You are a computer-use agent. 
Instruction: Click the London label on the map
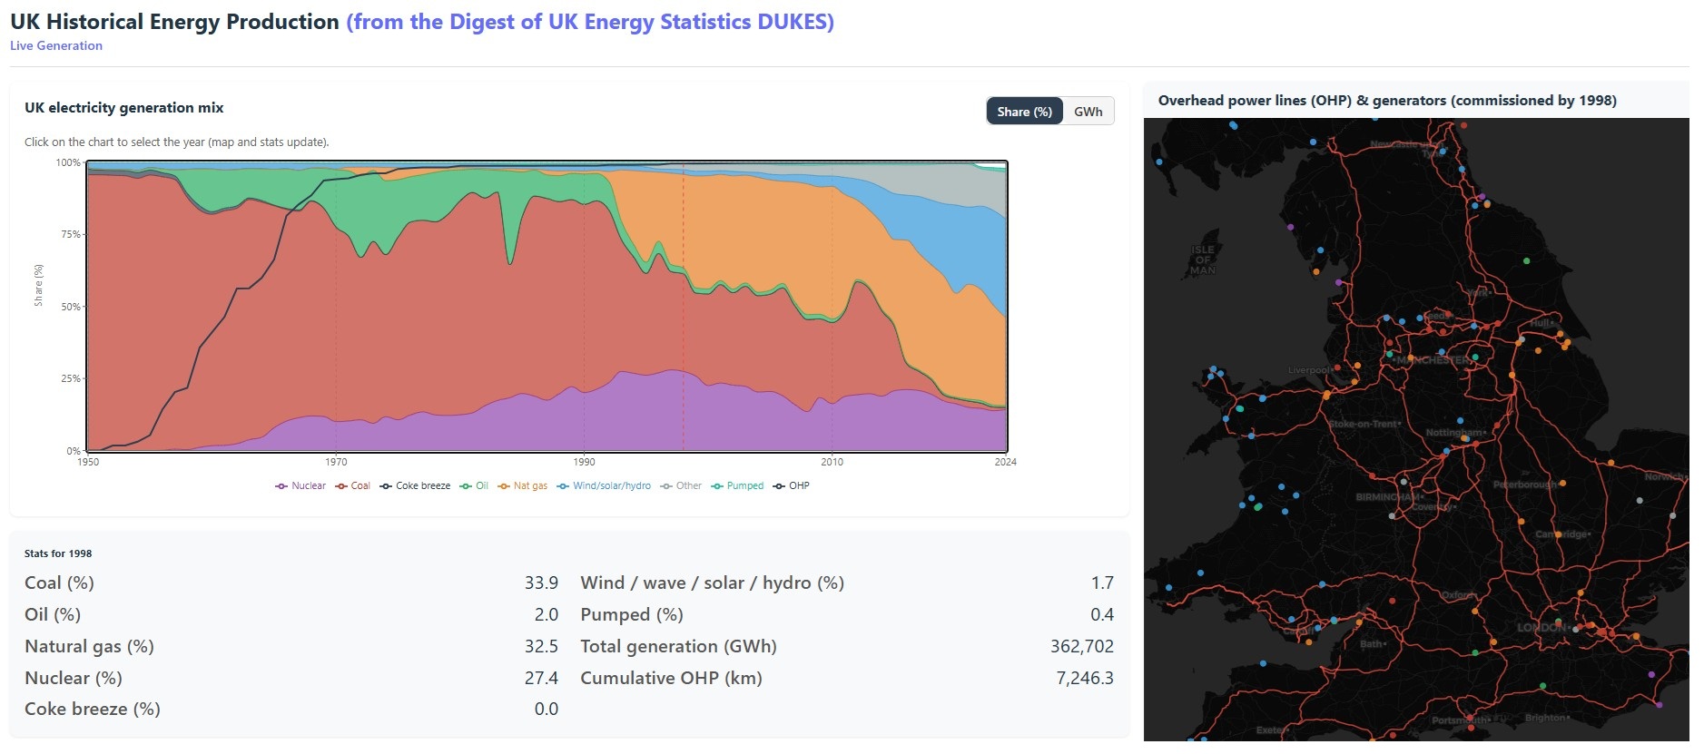coord(1541,628)
